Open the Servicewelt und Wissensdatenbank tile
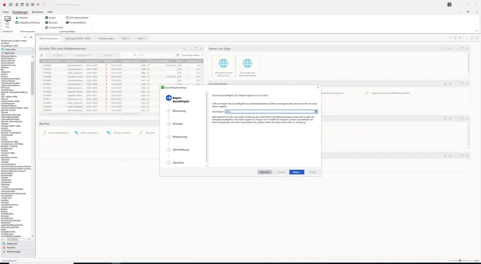Screen dimensions: 481x264 pos(248,66)
